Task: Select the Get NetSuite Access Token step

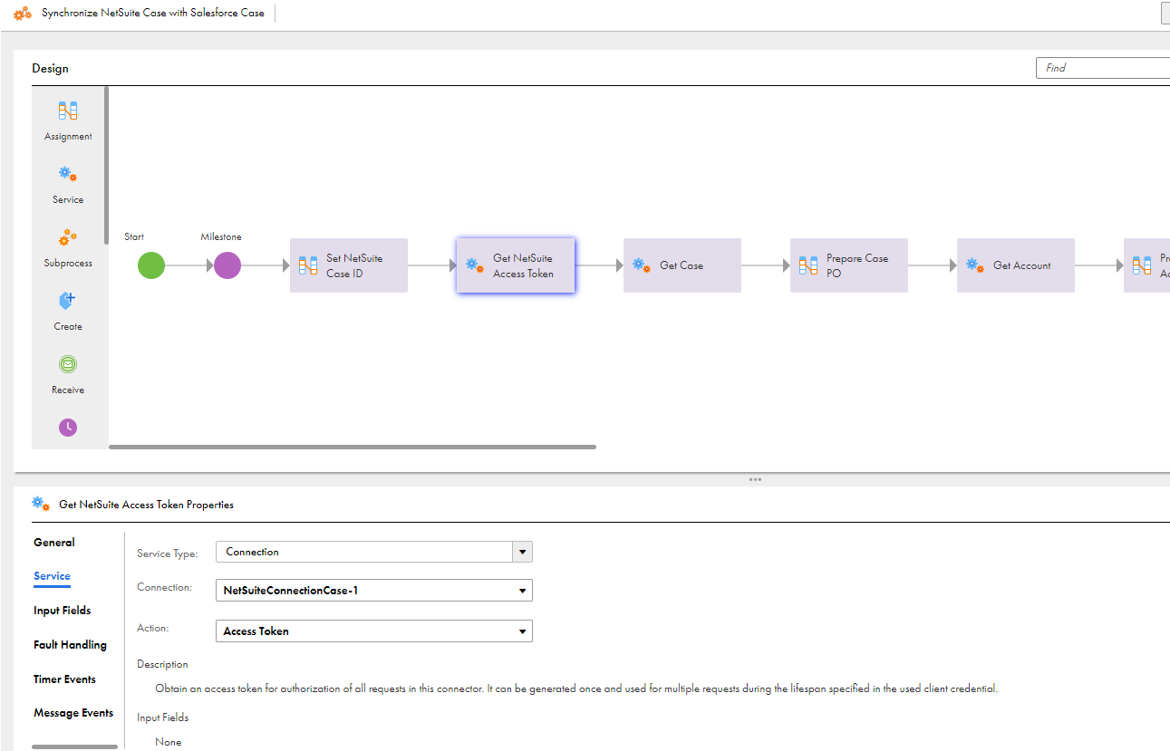Action: pyautogui.click(x=516, y=265)
